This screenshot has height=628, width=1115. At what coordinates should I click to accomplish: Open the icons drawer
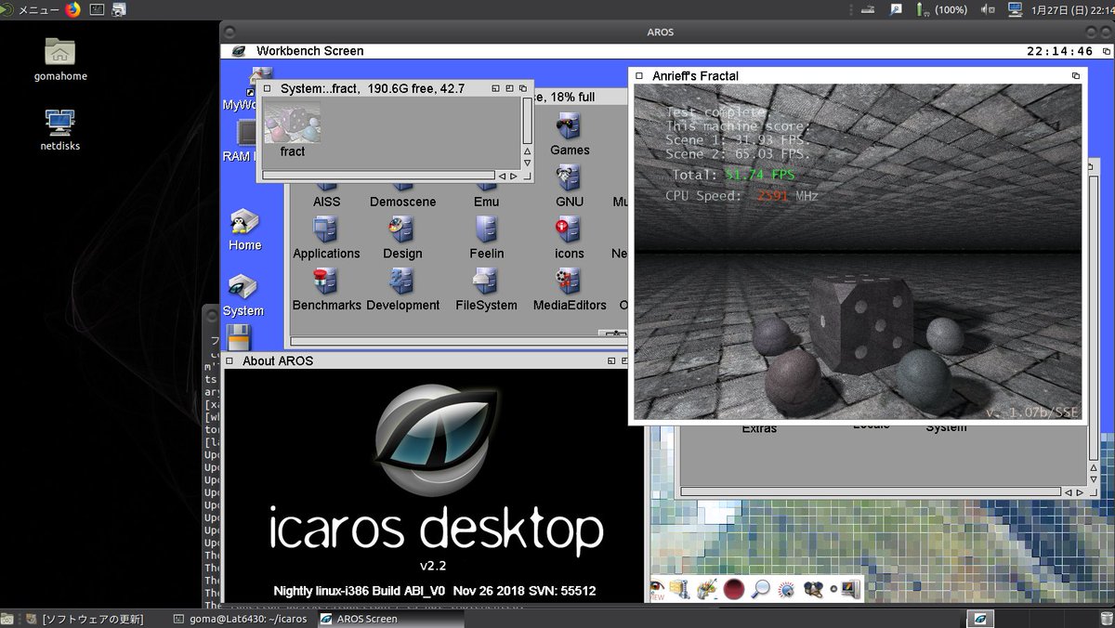point(569,230)
